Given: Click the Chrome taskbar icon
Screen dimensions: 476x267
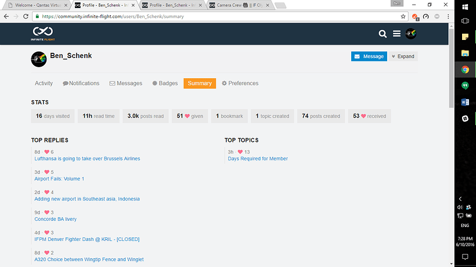Looking at the screenshot, I should 465,70.
